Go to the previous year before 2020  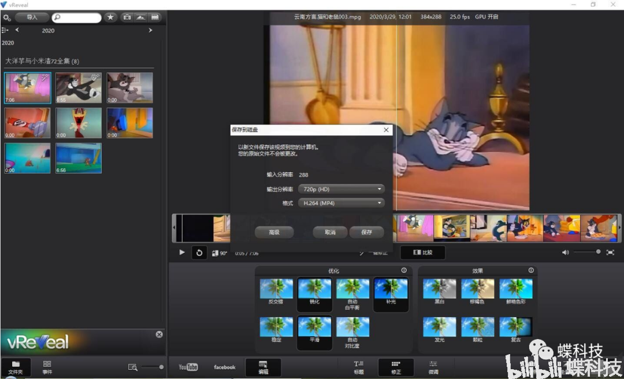[17, 30]
